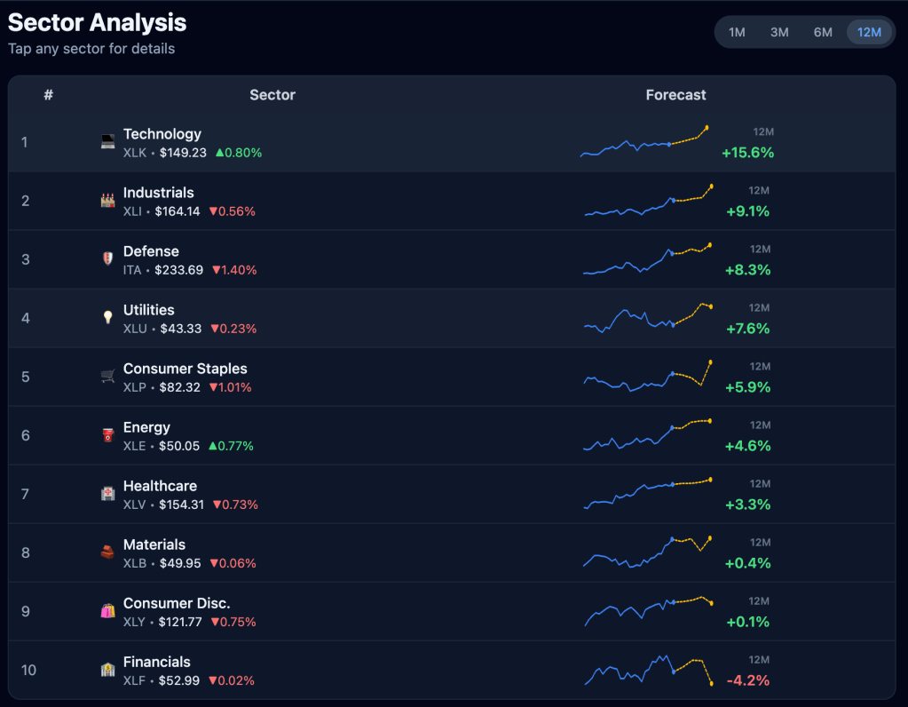Click the Financials bank icon

[107, 670]
